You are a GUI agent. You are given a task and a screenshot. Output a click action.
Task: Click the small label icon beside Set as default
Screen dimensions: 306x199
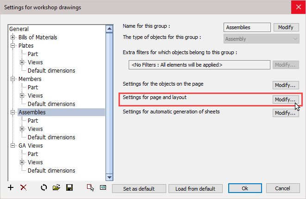(103, 187)
